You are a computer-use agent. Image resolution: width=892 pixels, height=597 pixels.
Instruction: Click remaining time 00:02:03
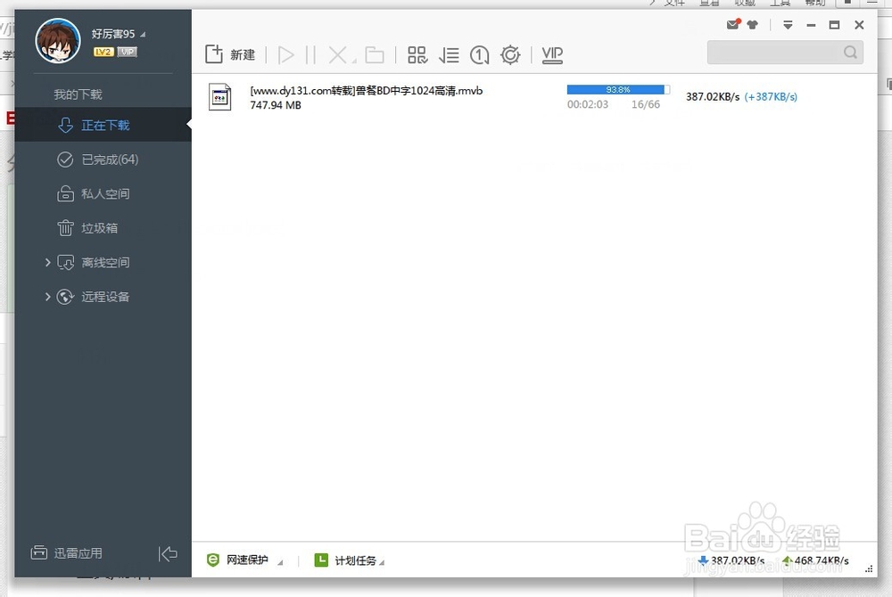pyautogui.click(x=588, y=104)
